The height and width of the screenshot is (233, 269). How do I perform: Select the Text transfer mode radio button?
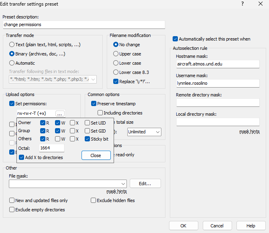12,45
